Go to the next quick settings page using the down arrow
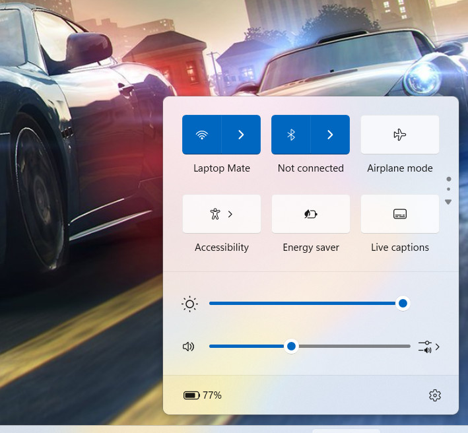The image size is (468, 433). click(448, 202)
